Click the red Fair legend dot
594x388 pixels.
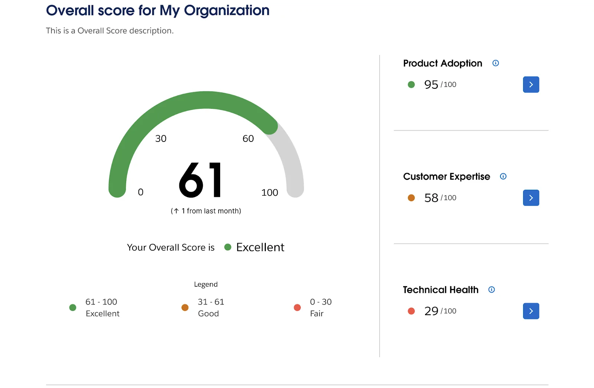297,307
